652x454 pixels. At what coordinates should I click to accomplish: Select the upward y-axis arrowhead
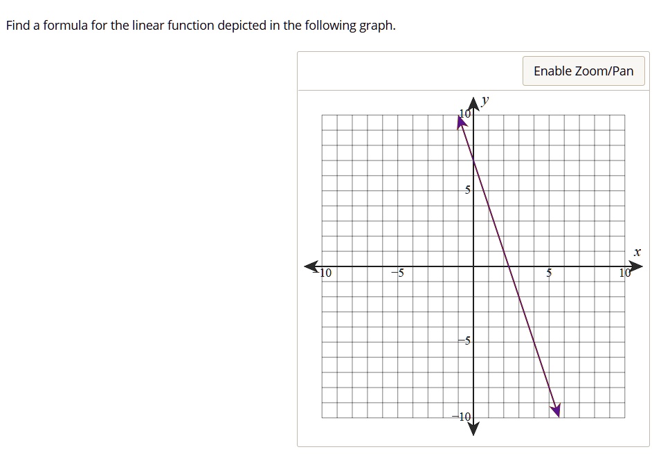pos(473,104)
